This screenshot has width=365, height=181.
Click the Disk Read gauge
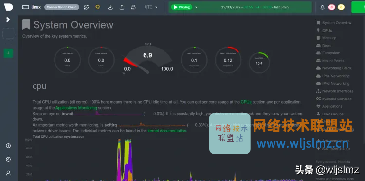point(67,60)
